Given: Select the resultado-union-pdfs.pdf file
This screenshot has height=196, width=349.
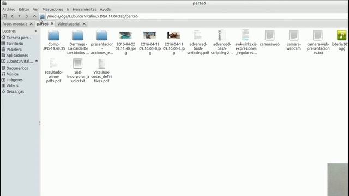Looking at the screenshot, I should (x=53, y=64).
